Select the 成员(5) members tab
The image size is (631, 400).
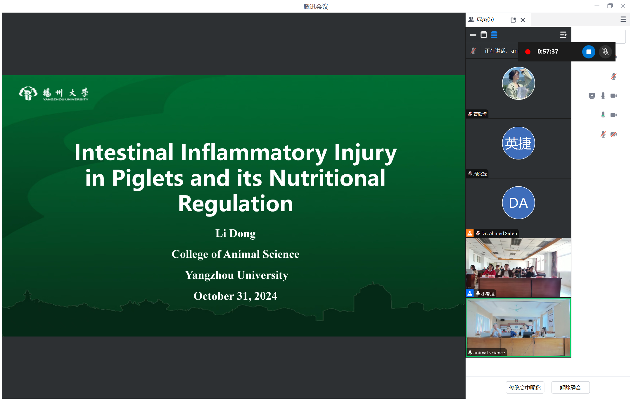click(x=485, y=19)
